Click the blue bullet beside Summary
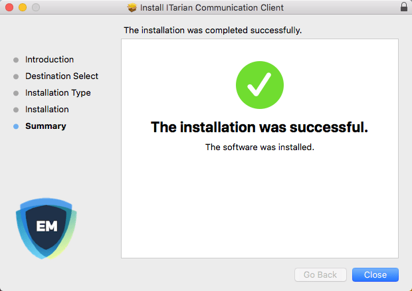This screenshot has height=291, width=412. point(16,126)
